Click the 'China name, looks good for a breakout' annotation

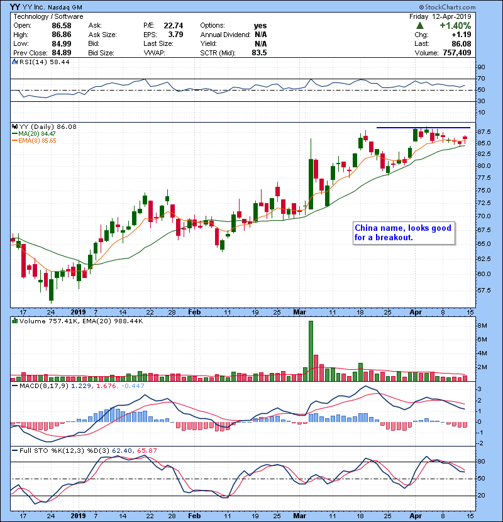tap(404, 233)
